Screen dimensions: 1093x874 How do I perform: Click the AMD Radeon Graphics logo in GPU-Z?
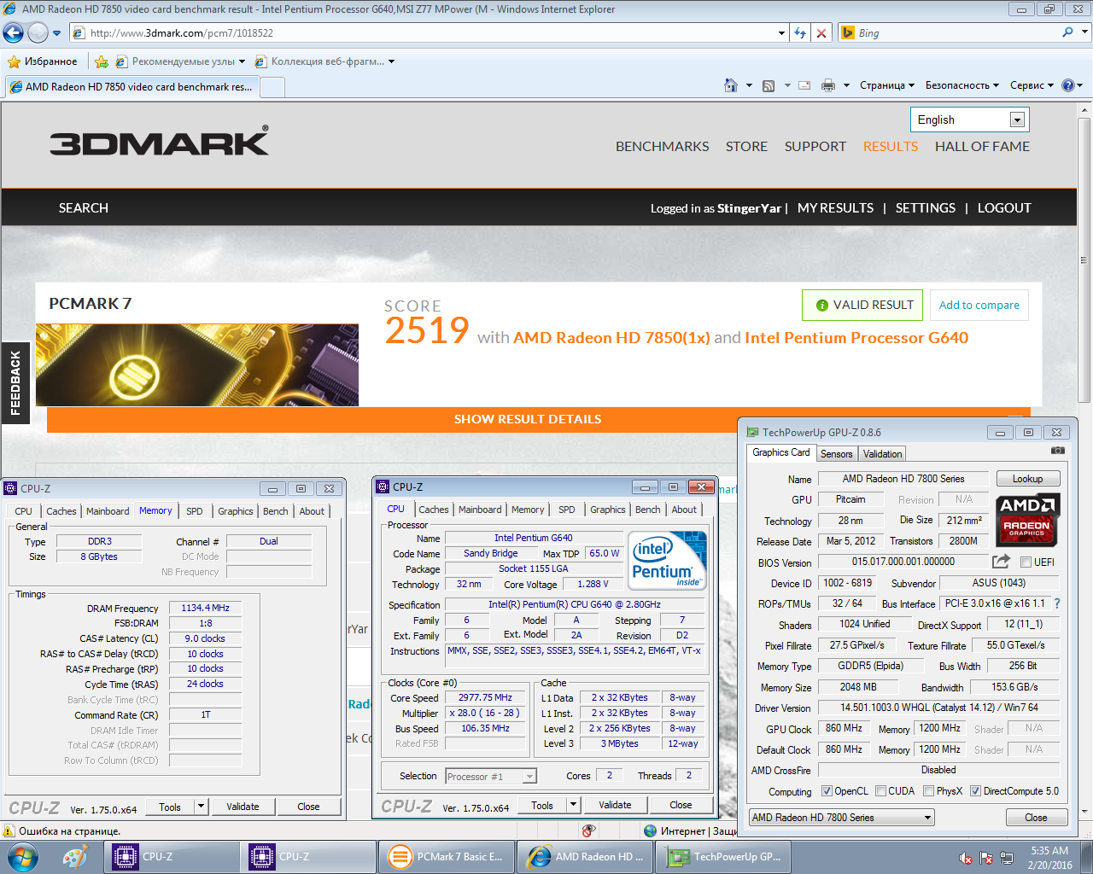click(x=1028, y=520)
